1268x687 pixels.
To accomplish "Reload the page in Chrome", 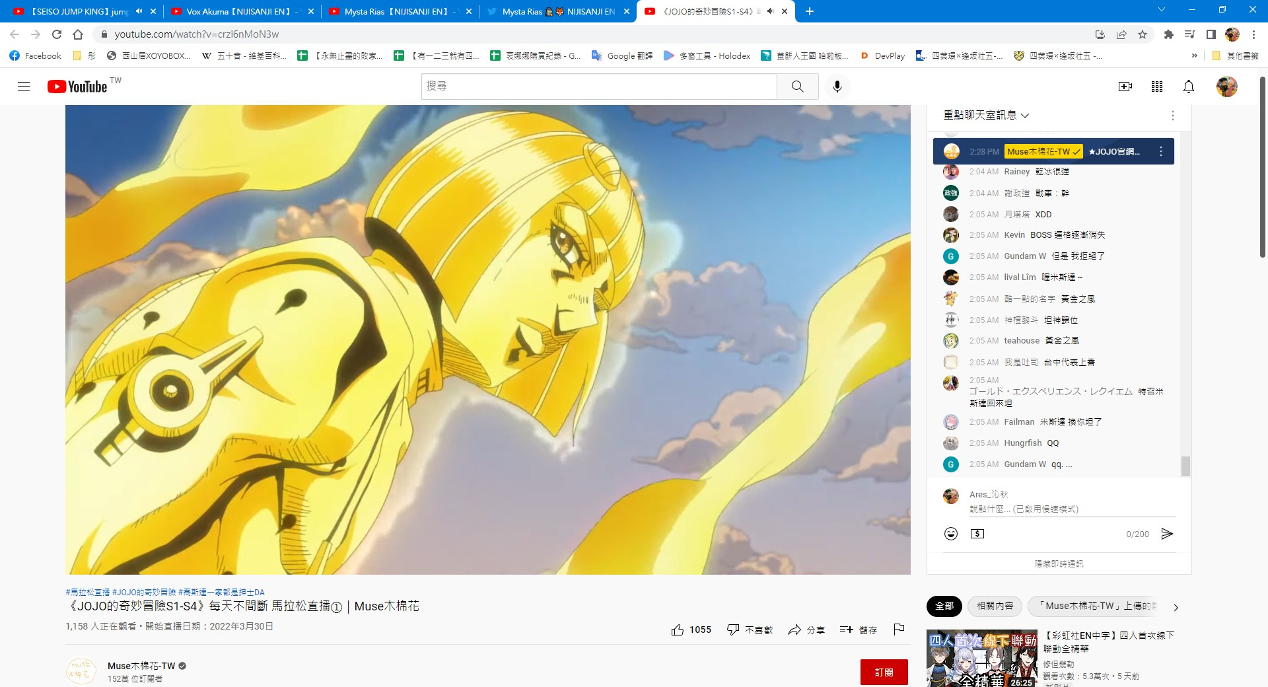I will pyautogui.click(x=57, y=34).
